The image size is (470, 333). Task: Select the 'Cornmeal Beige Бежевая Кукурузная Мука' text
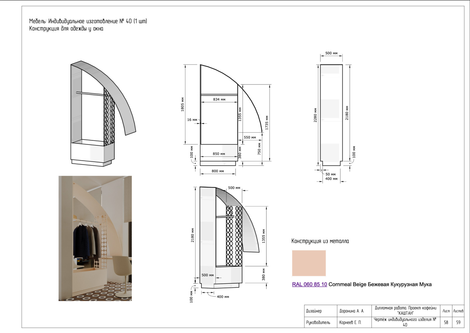click(x=380, y=284)
